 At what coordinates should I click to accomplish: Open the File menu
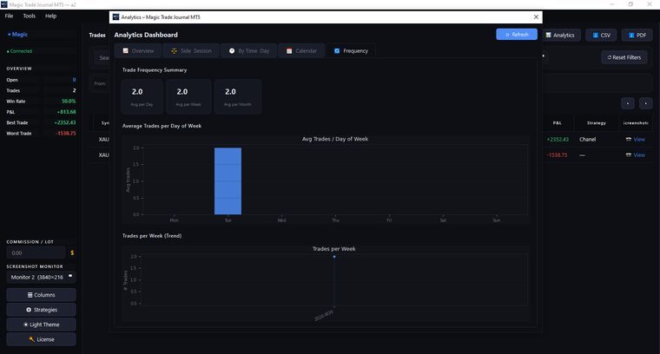tap(10, 16)
